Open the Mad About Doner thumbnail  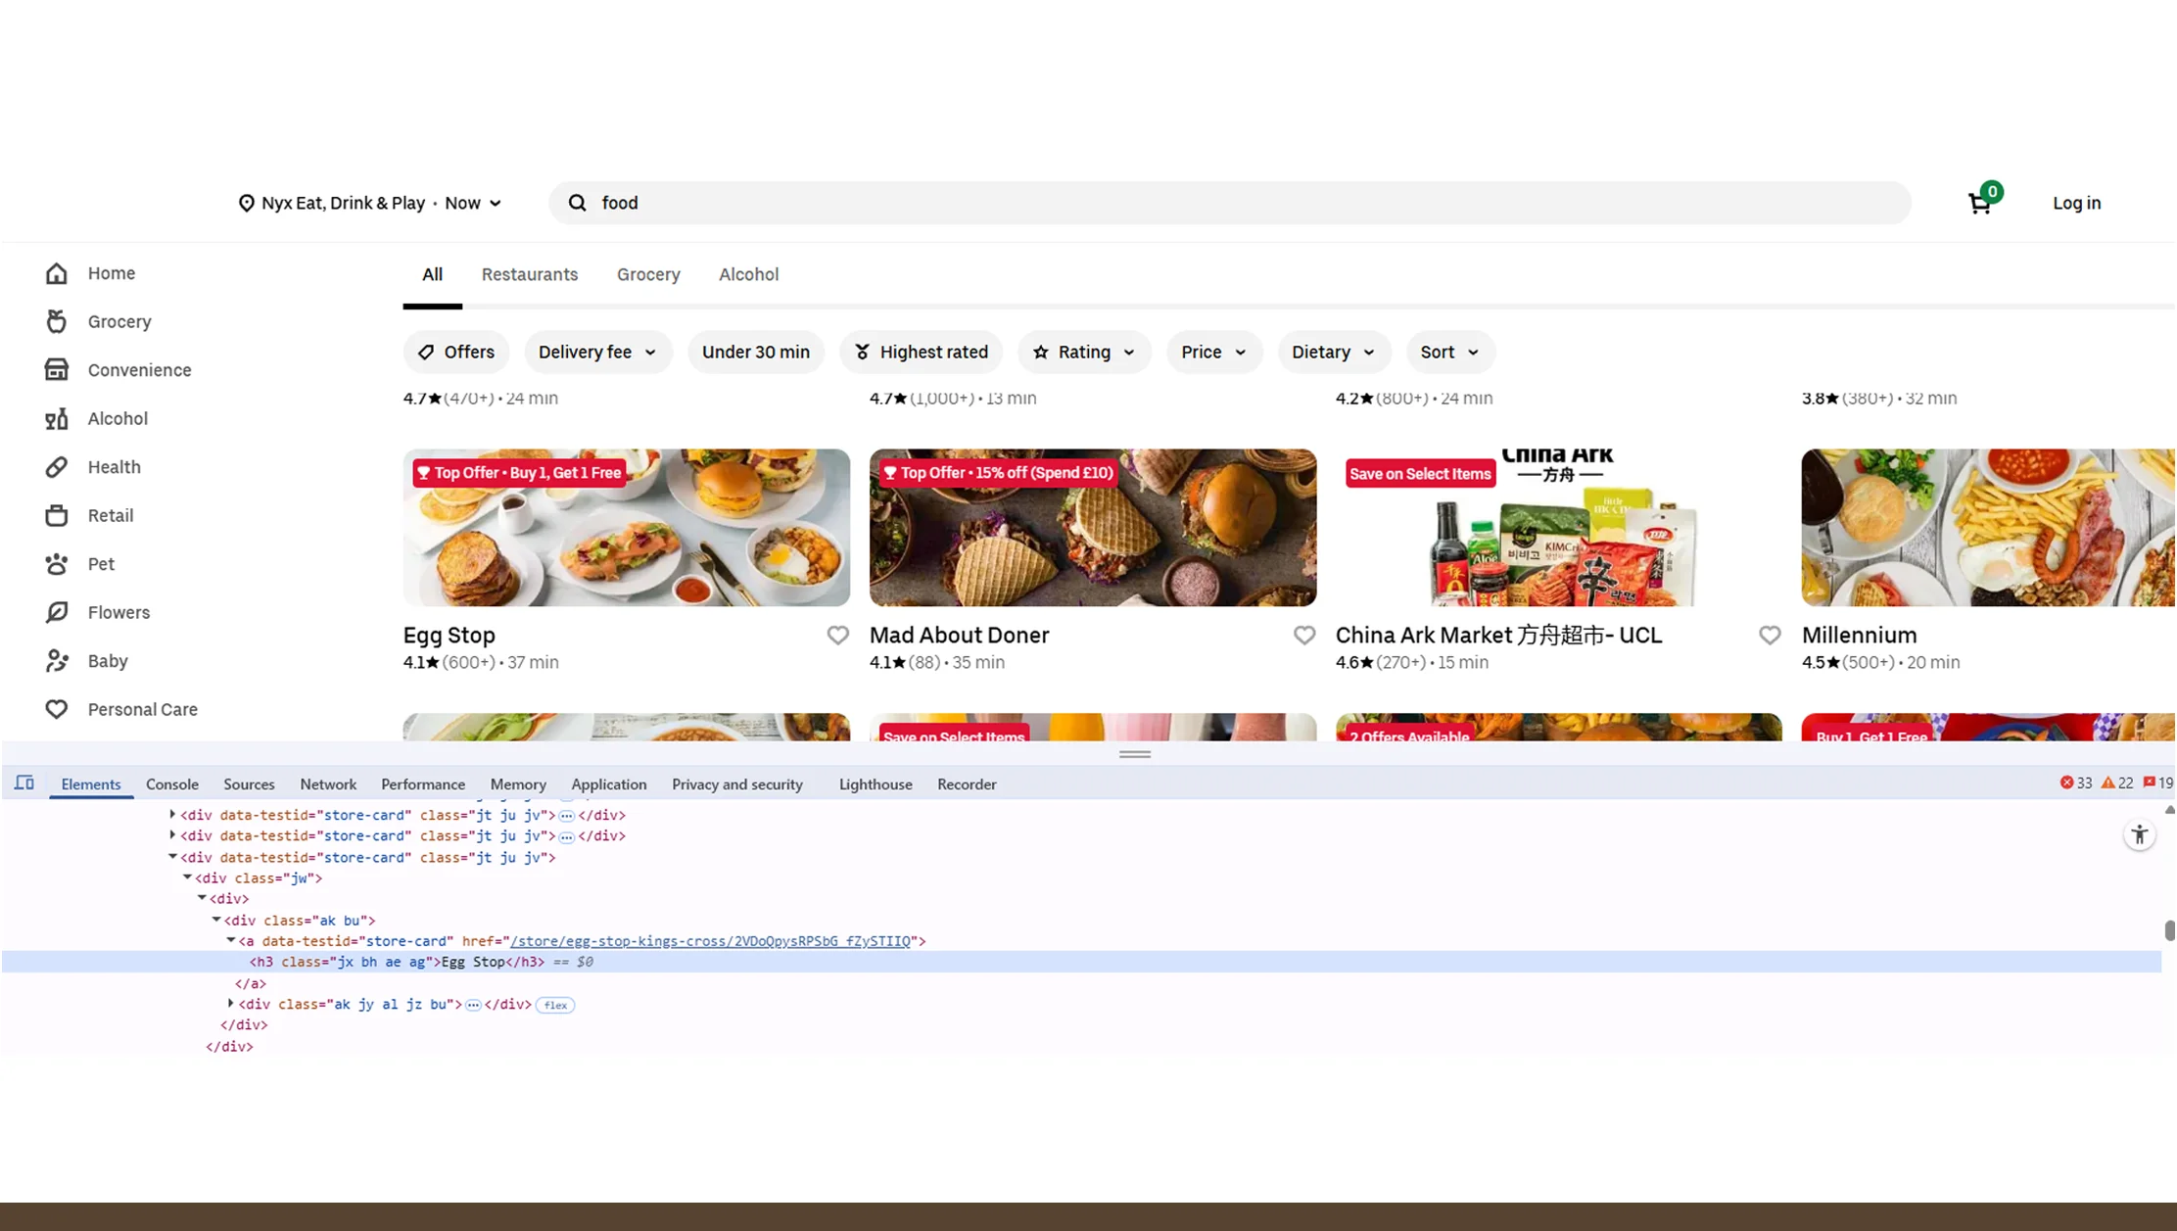1093,528
